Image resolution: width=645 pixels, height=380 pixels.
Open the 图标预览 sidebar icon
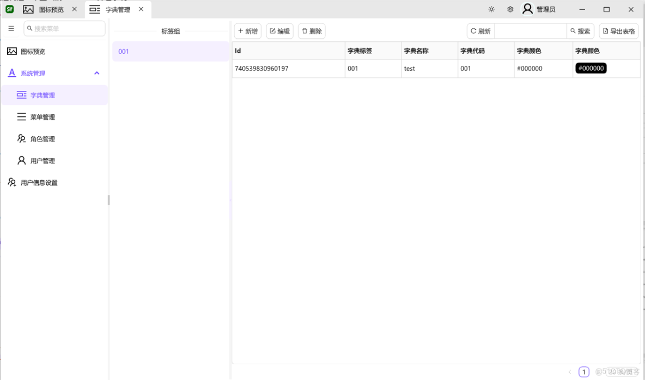pos(12,51)
